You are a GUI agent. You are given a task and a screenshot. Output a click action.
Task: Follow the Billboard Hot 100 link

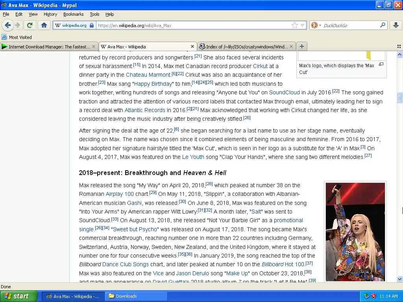(283, 264)
